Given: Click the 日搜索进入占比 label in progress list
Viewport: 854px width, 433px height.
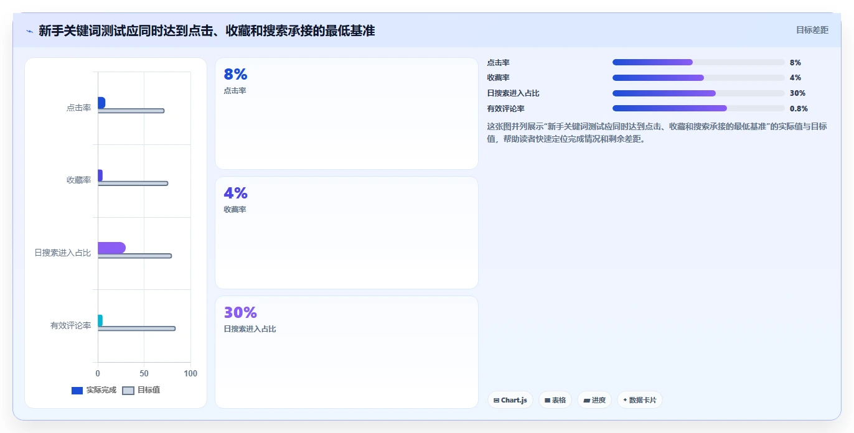Looking at the screenshot, I should click(514, 93).
